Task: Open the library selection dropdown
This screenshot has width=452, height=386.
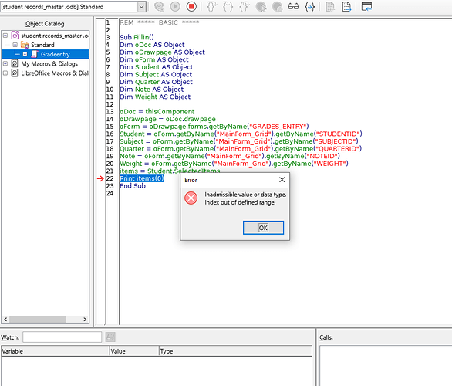Action: coord(141,7)
